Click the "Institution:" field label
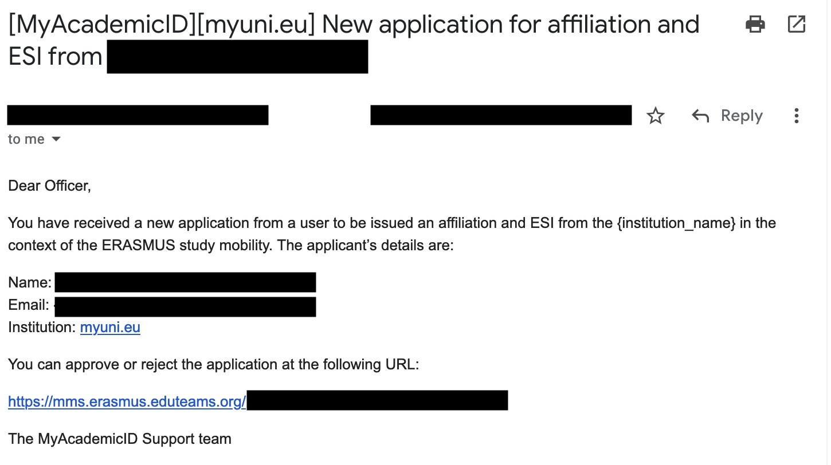The width and height of the screenshot is (831, 465). [x=42, y=328]
